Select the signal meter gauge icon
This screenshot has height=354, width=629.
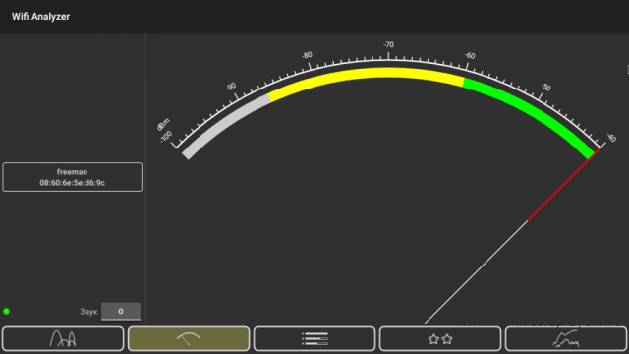pos(189,338)
